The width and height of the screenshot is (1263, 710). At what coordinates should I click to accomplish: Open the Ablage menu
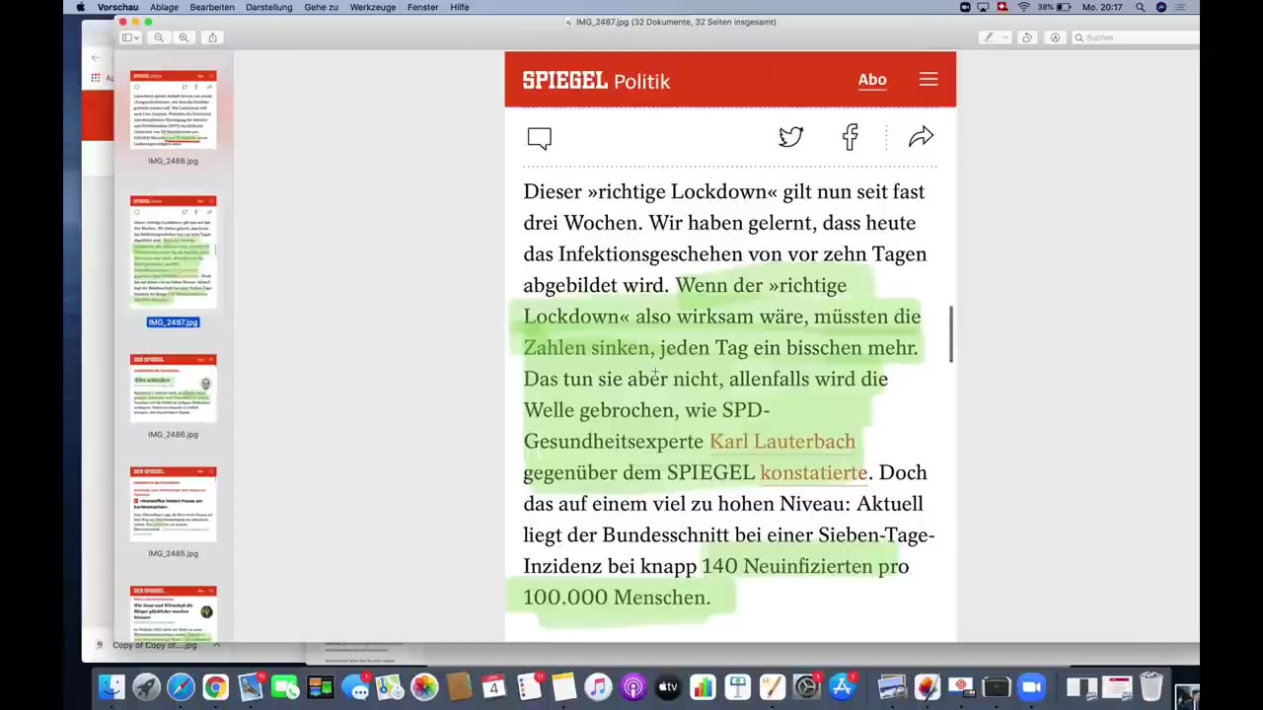coord(164,7)
